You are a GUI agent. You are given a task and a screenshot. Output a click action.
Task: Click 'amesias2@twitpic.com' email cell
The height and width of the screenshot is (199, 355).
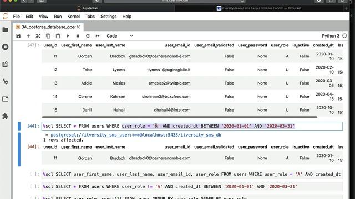169,83
